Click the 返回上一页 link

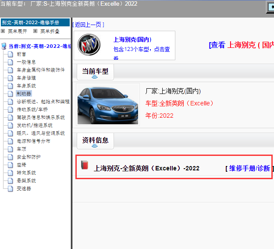[88, 25]
